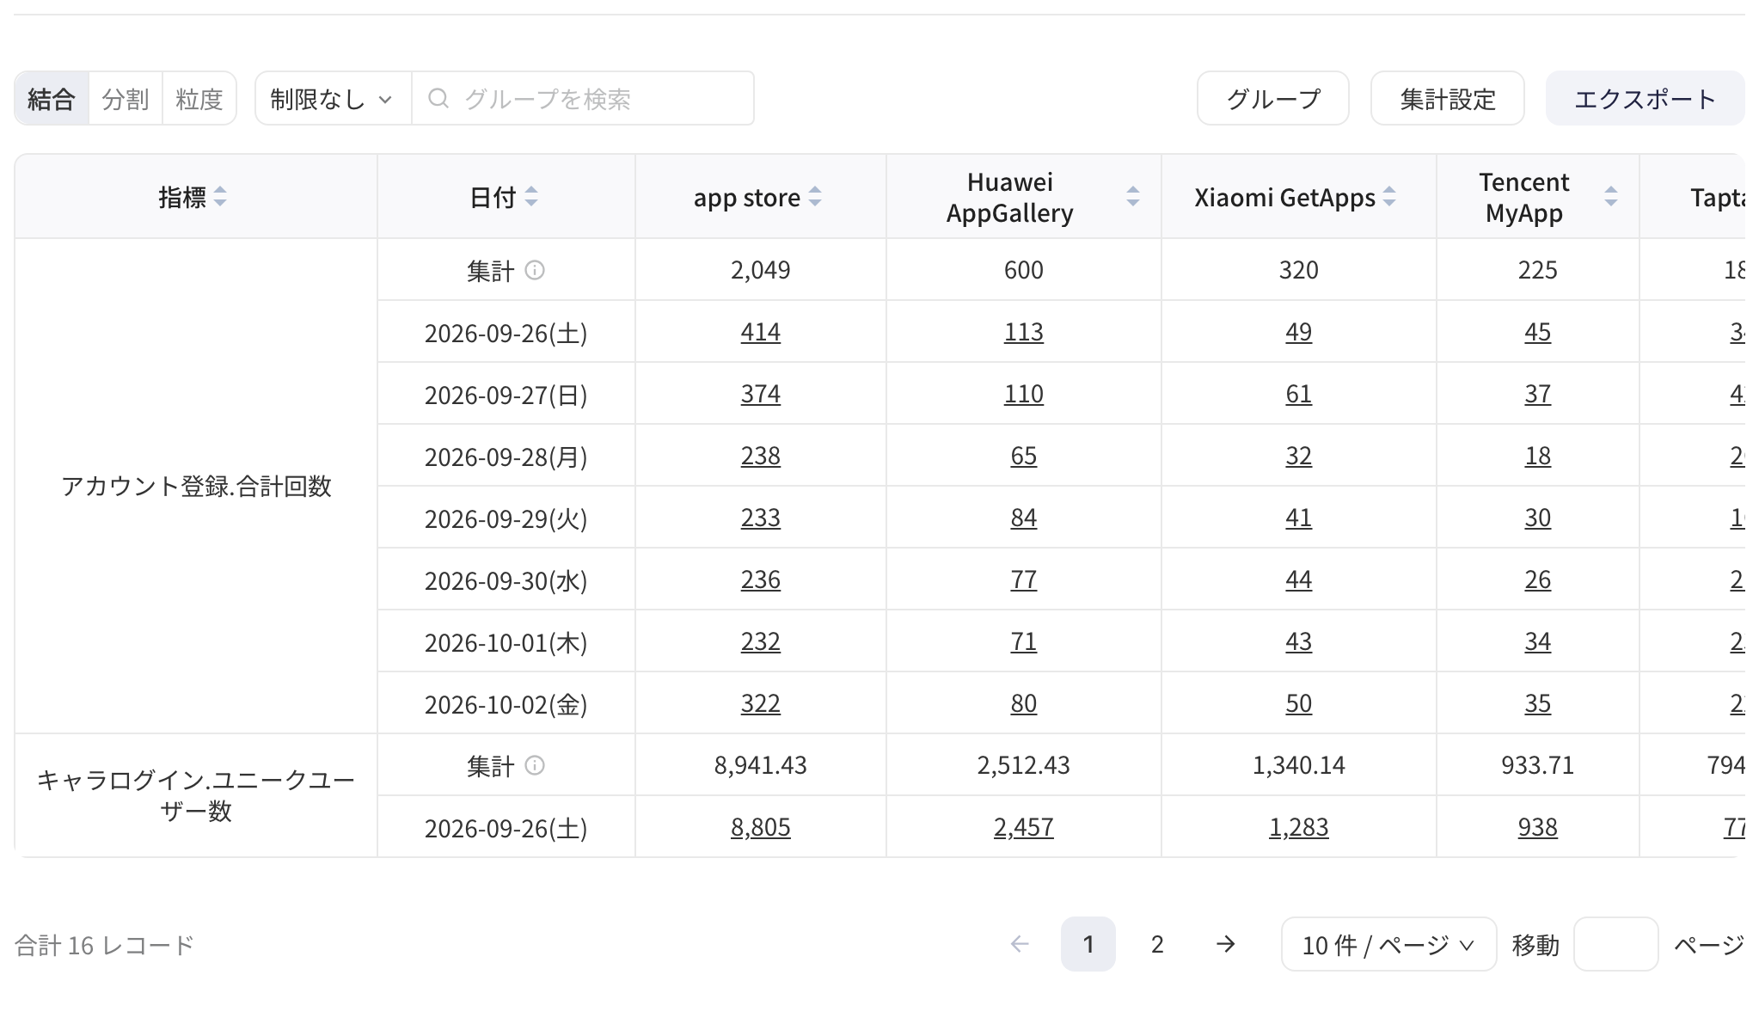Screen dimensions: 1759x1030
Task: Select the 結合 view tab
Action: click(x=52, y=98)
